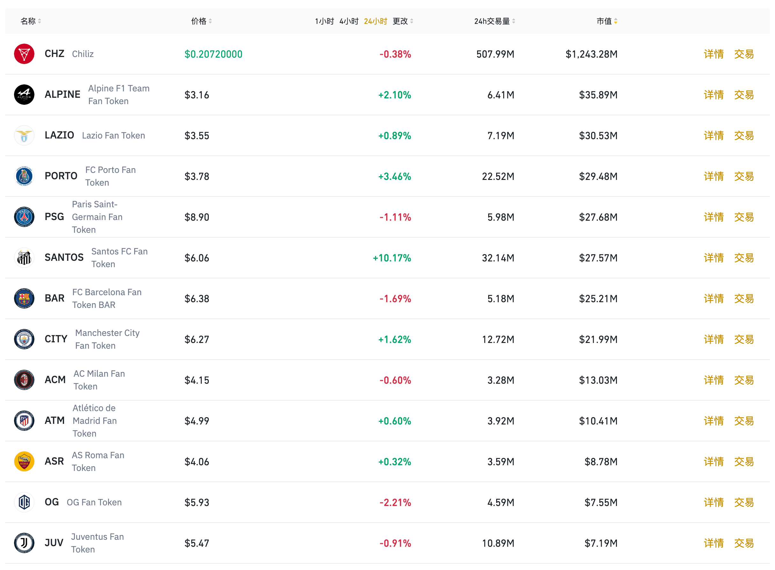Click the ASR +0.32% change value
Viewport: 775px width, 570px height.
click(x=395, y=462)
